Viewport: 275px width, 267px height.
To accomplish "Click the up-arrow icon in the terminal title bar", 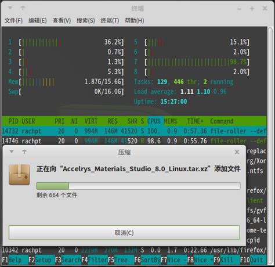I will pyautogui.click(x=23, y=8).
